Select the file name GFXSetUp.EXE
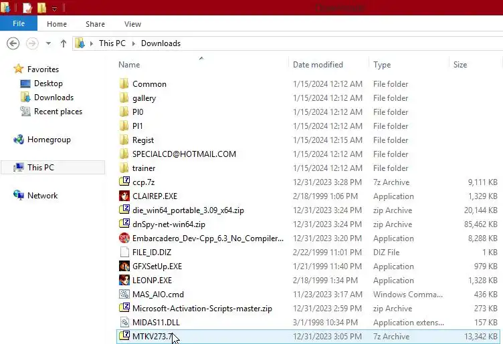This screenshot has height=344, width=503. 157,267
